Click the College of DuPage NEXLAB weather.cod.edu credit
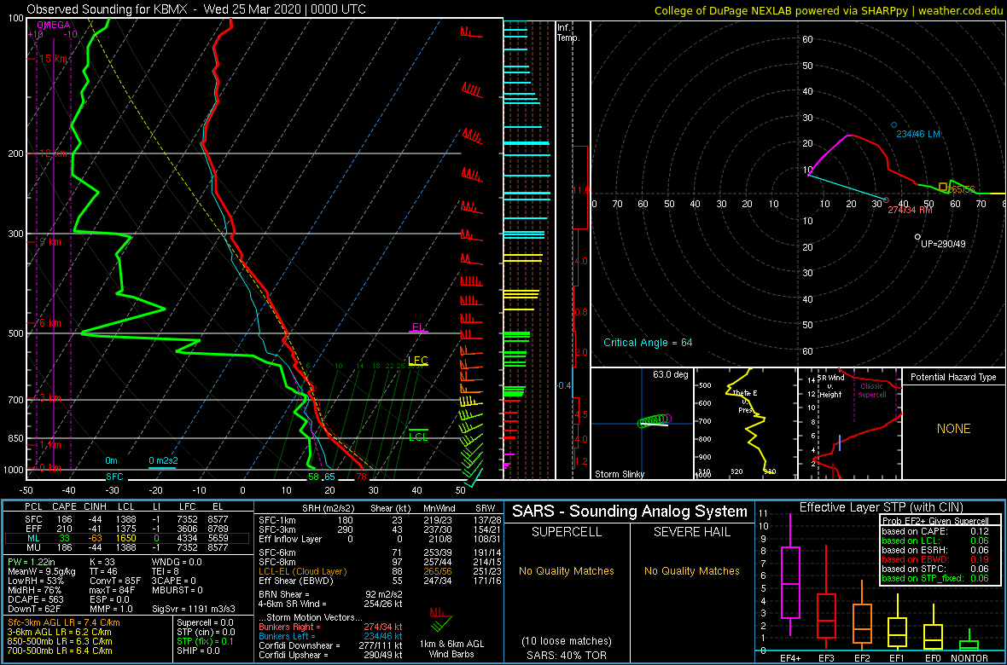 (828, 9)
